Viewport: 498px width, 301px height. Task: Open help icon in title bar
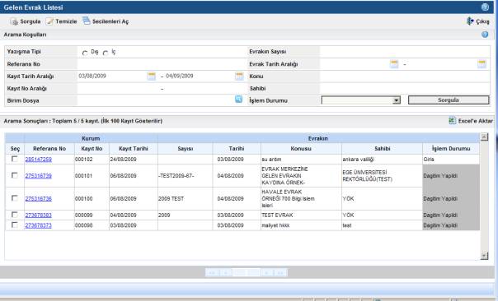(x=485, y=7)
